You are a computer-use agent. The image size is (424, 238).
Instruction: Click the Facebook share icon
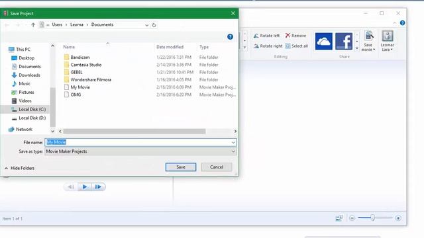coord(344,41)
